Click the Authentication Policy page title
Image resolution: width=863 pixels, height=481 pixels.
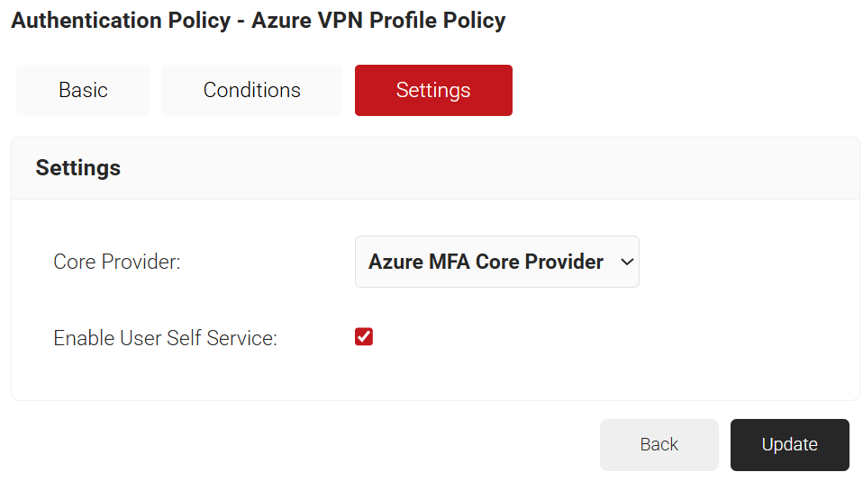tap(258, 21)
